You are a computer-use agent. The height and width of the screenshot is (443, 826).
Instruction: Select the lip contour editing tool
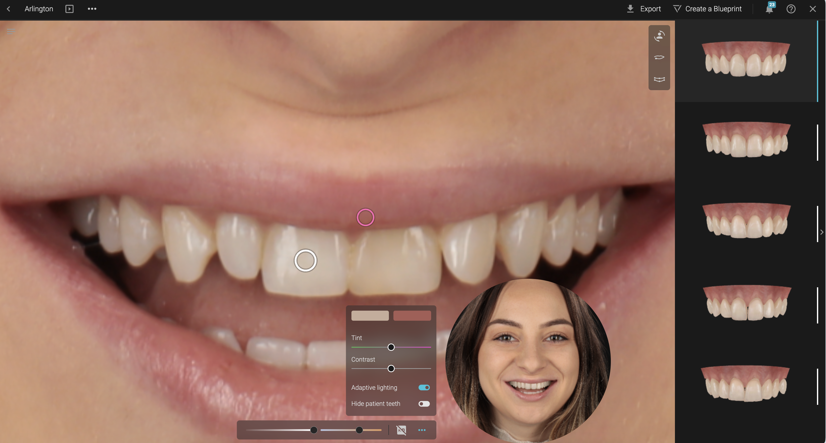(659, 57)
